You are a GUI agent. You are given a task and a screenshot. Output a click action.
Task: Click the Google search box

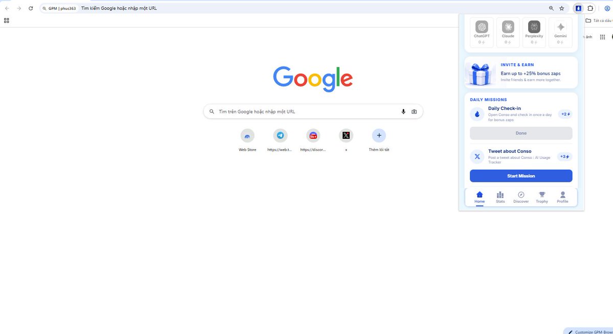(313, 111)
